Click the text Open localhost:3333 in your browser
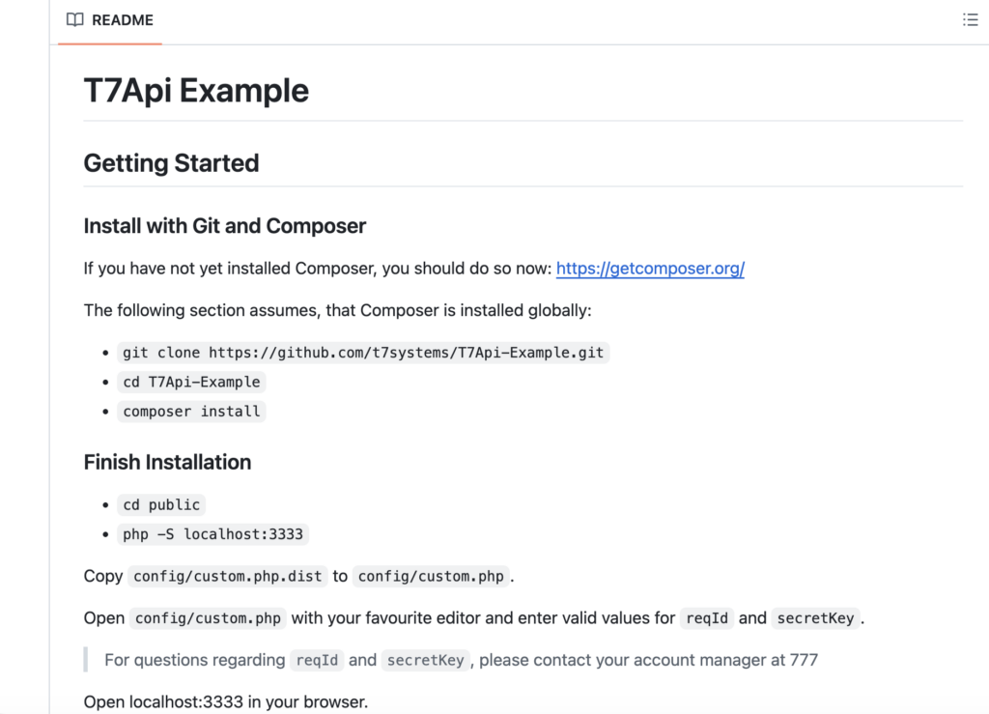The height and width of the screenshot is (714, 989). (225, 701)
